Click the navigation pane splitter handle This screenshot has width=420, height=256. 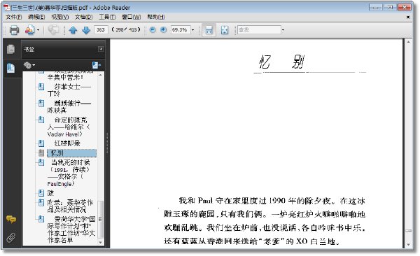(x=107, y=143)
